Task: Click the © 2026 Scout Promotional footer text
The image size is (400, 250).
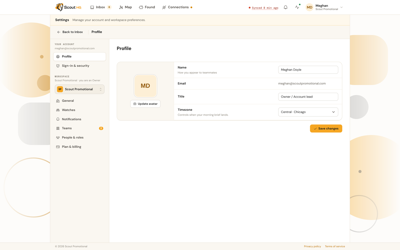Action: [x=71, y=246]
